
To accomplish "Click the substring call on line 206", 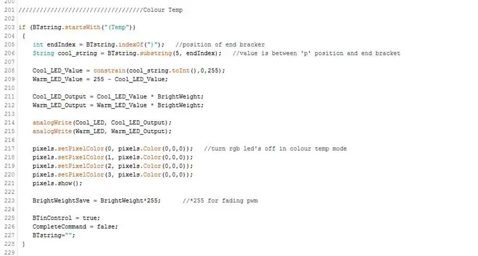I will tap(156, 53).
